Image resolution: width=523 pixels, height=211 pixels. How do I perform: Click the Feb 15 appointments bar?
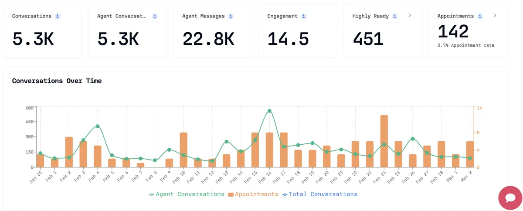click(255, 150)
